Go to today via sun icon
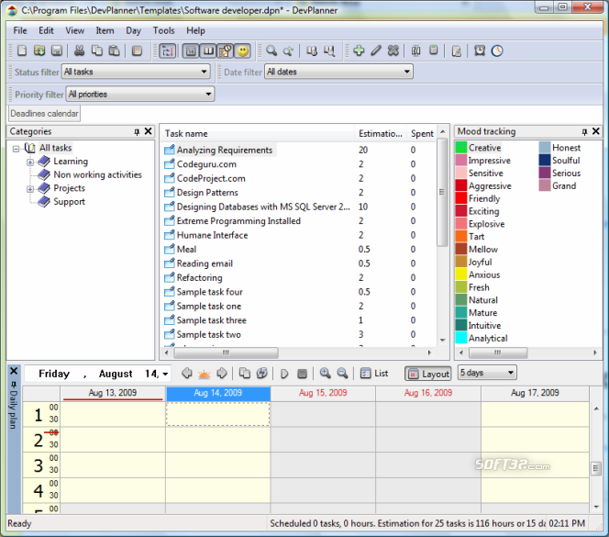Image resolution: width=609 pixels, height=537 pixels. (x=205, y=374)
